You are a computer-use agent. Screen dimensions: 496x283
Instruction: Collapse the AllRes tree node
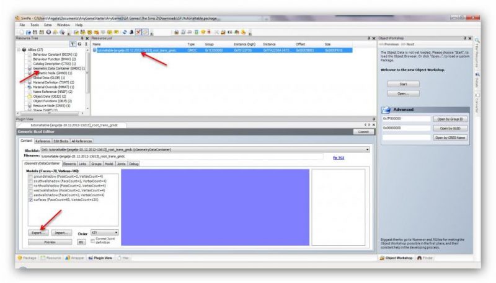18,50
